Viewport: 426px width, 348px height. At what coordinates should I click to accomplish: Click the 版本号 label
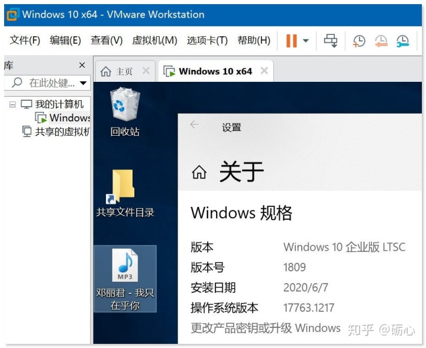207,267
